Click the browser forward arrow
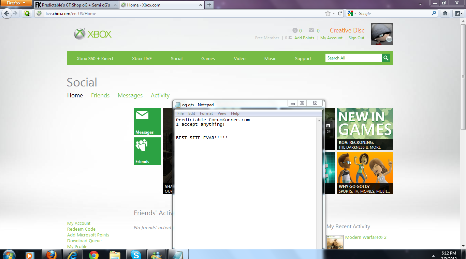Screen dimensions: 466x259 point(15,13)
